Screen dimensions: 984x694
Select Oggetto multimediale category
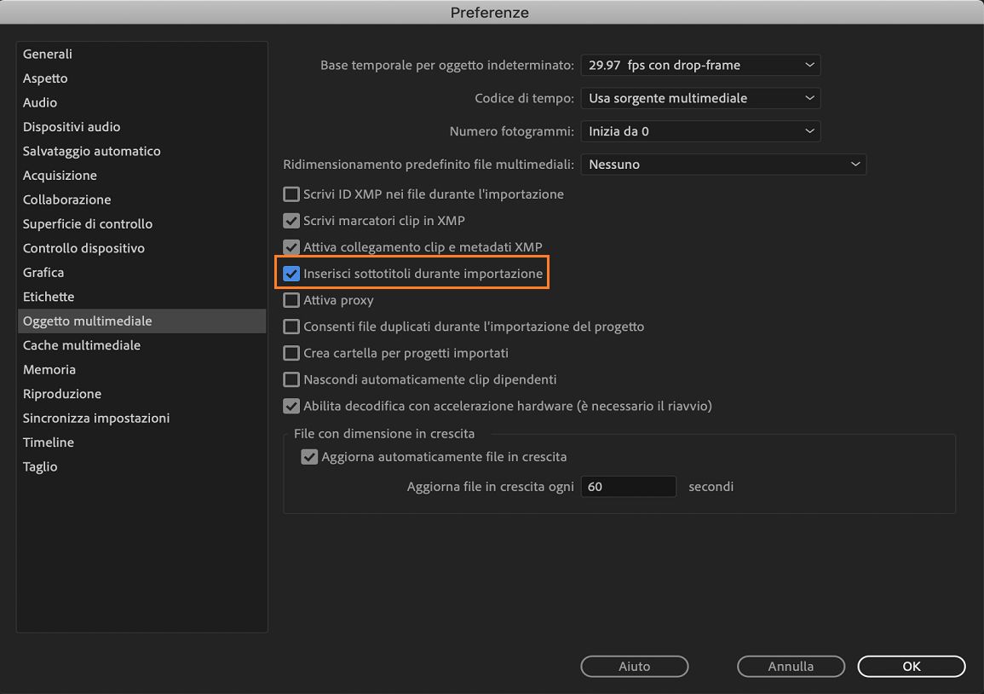[x=141, y=321]
